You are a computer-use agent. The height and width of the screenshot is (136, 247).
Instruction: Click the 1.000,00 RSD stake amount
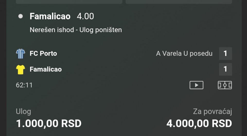point(49,124)
